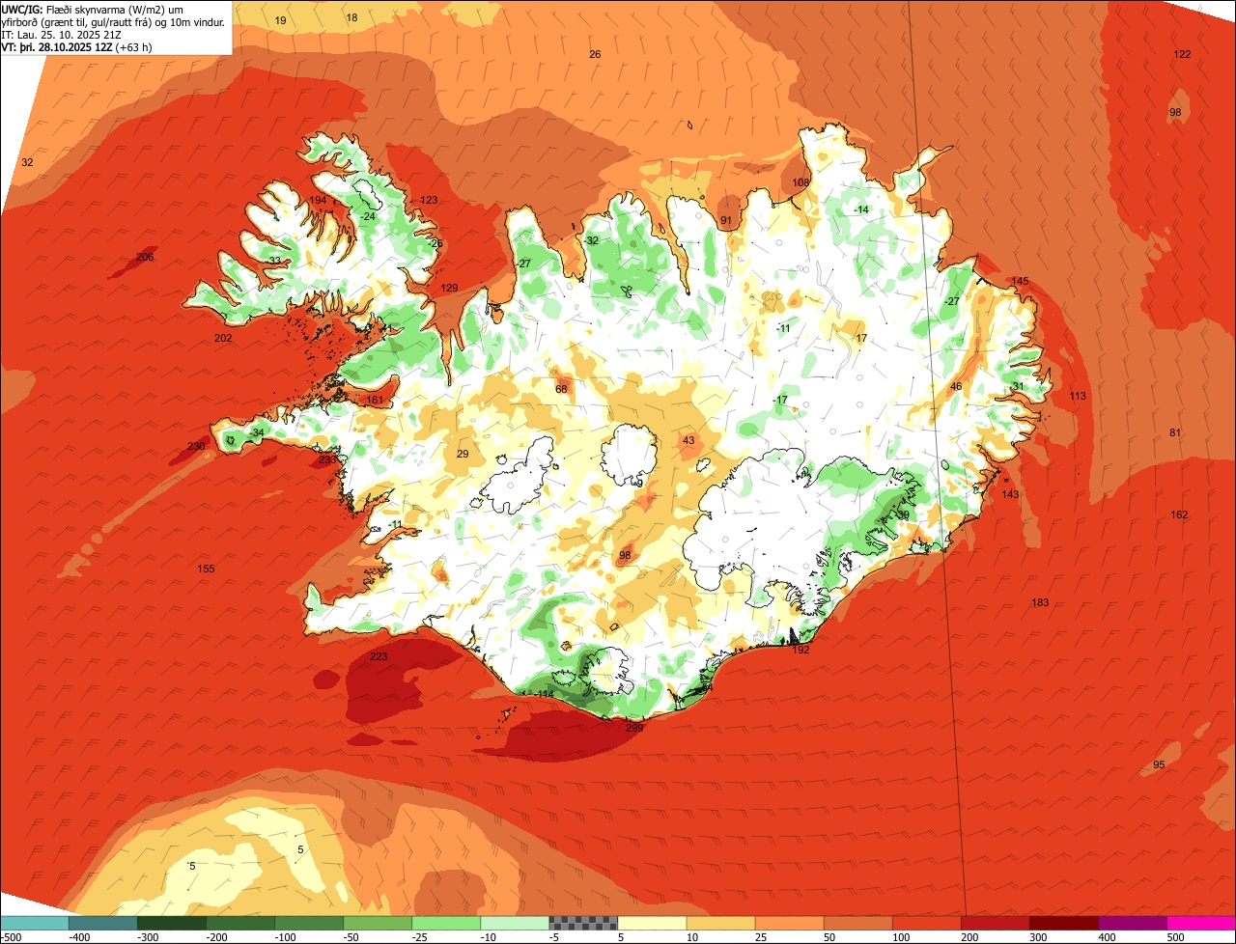Click the 10 to 25 legend swatch
1236x944 pixels.
click(720, 923)
